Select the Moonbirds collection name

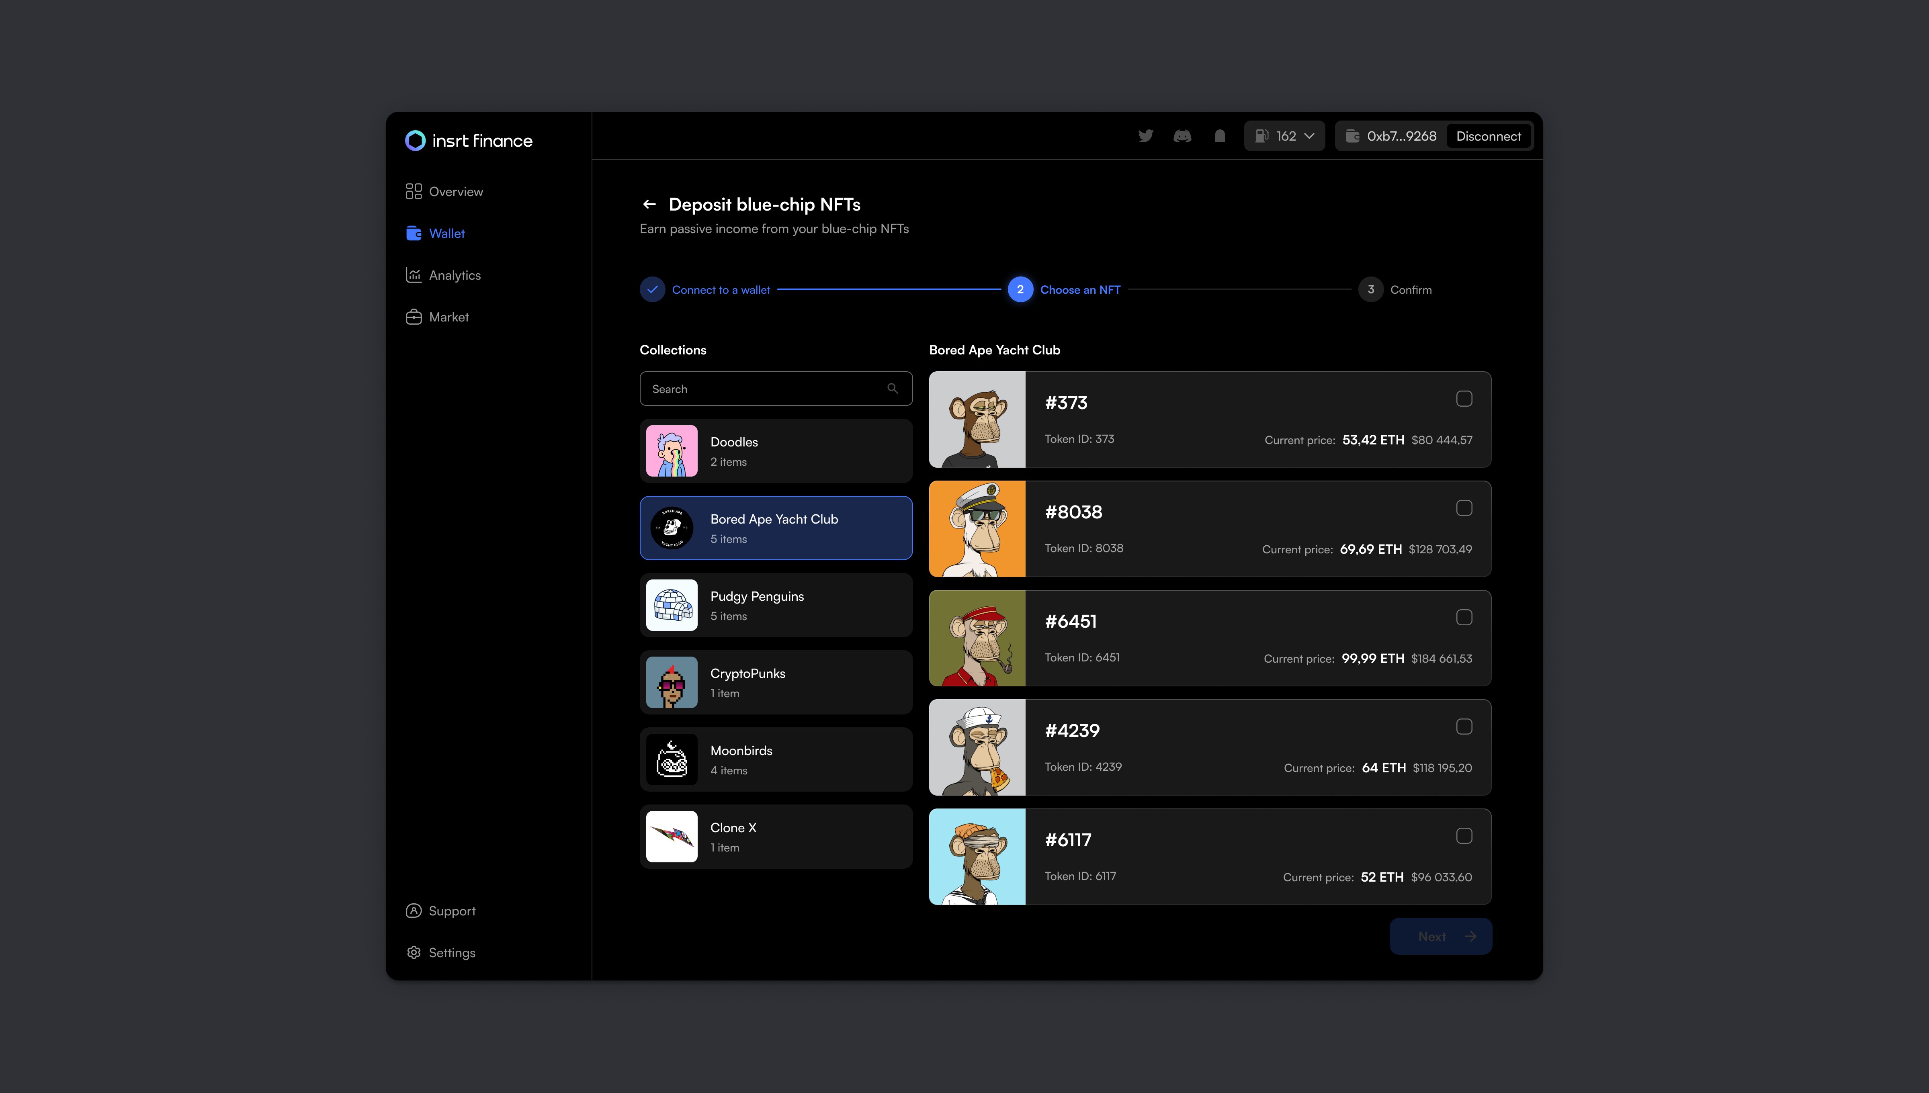[x=741, y=751]
